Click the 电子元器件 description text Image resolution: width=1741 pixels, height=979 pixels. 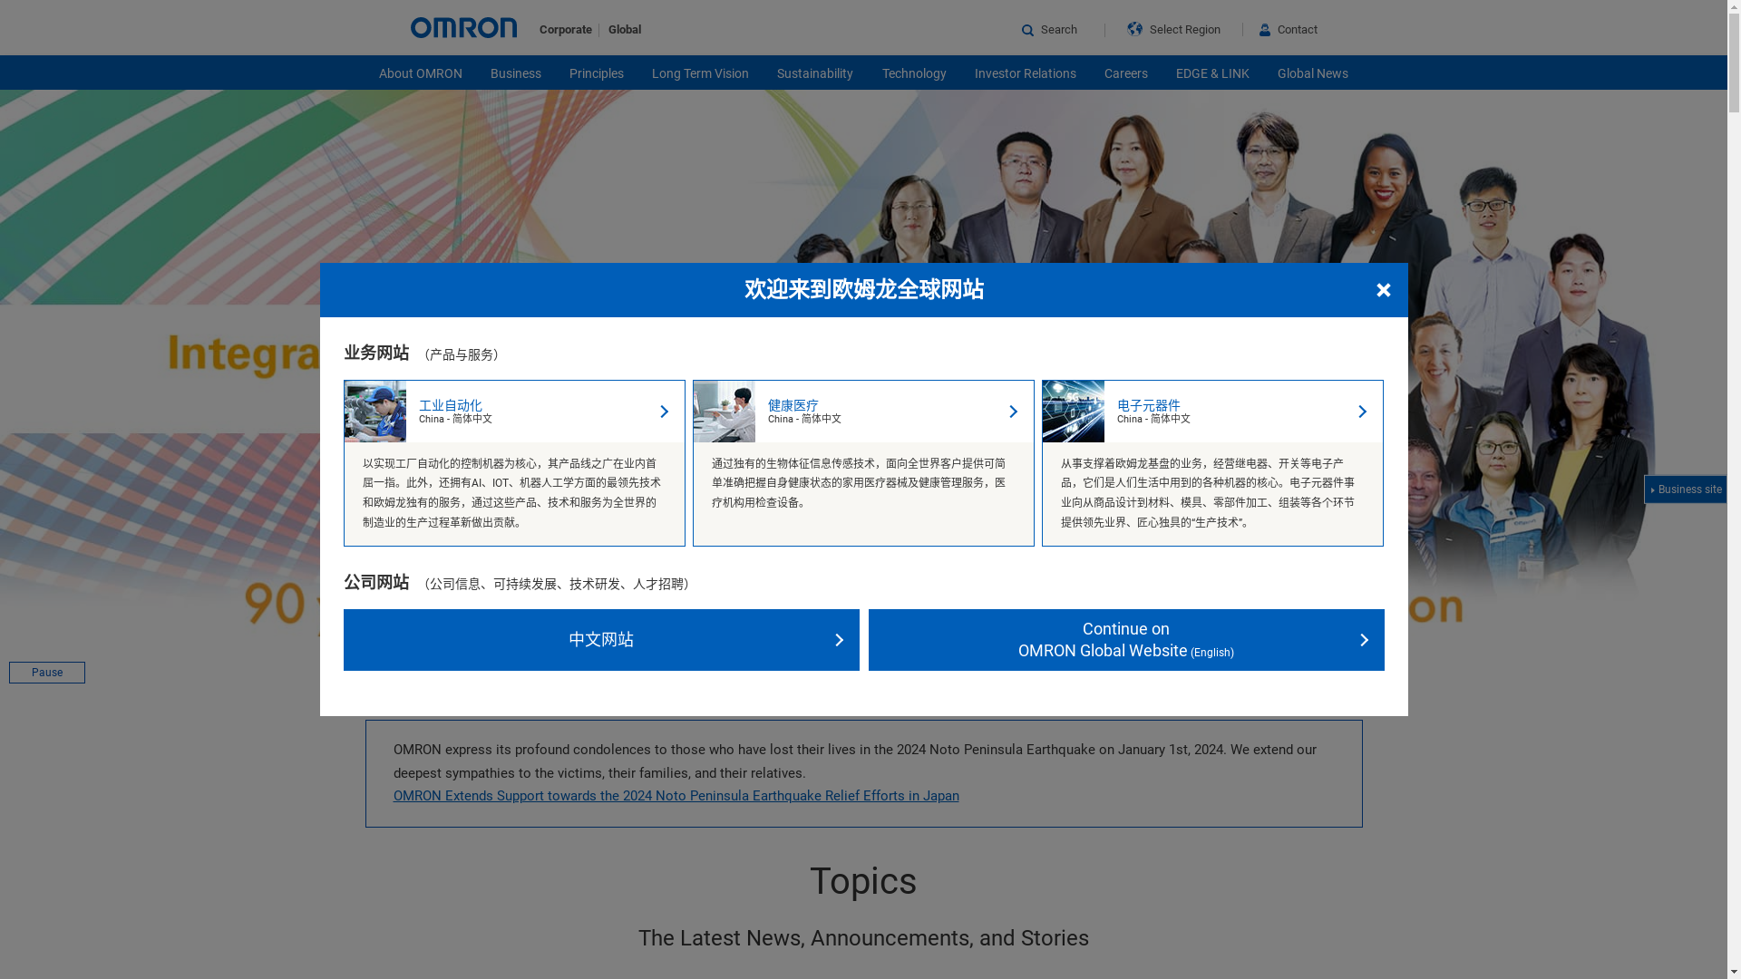point(1208,493)
